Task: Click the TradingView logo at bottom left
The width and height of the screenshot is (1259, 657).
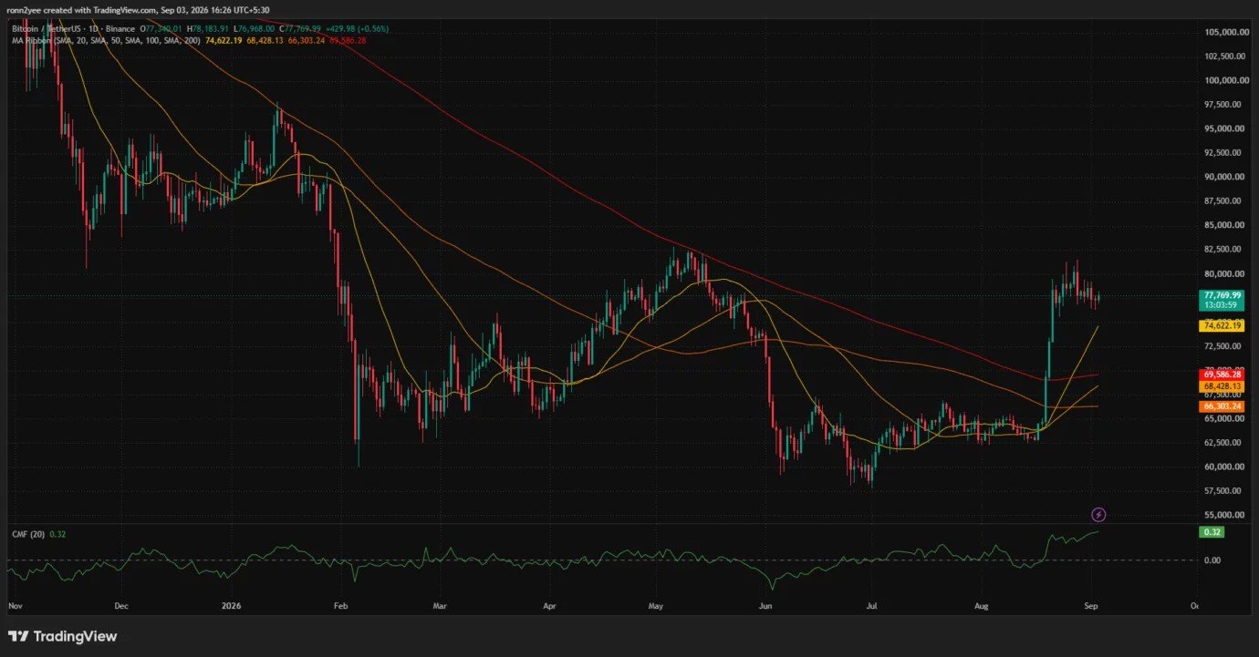Action: click(63, 636)
